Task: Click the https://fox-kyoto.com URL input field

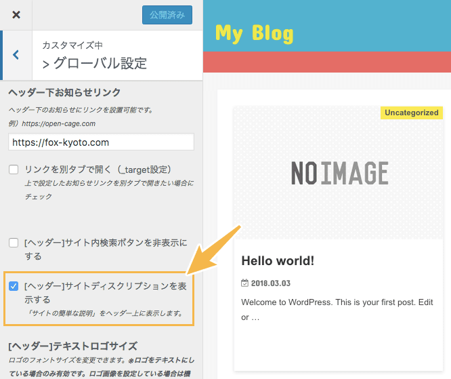Action: click(x=102, y=142)
